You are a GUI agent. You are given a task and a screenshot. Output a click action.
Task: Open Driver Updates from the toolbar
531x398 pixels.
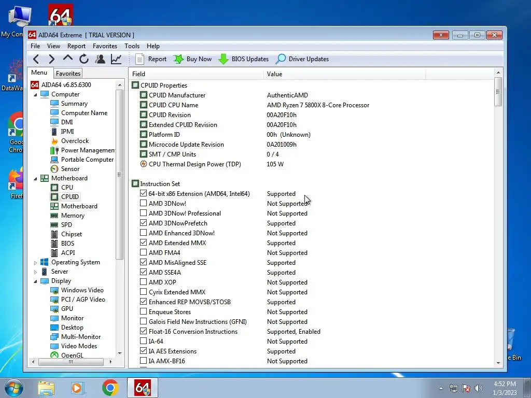click(x=302, y=59)
